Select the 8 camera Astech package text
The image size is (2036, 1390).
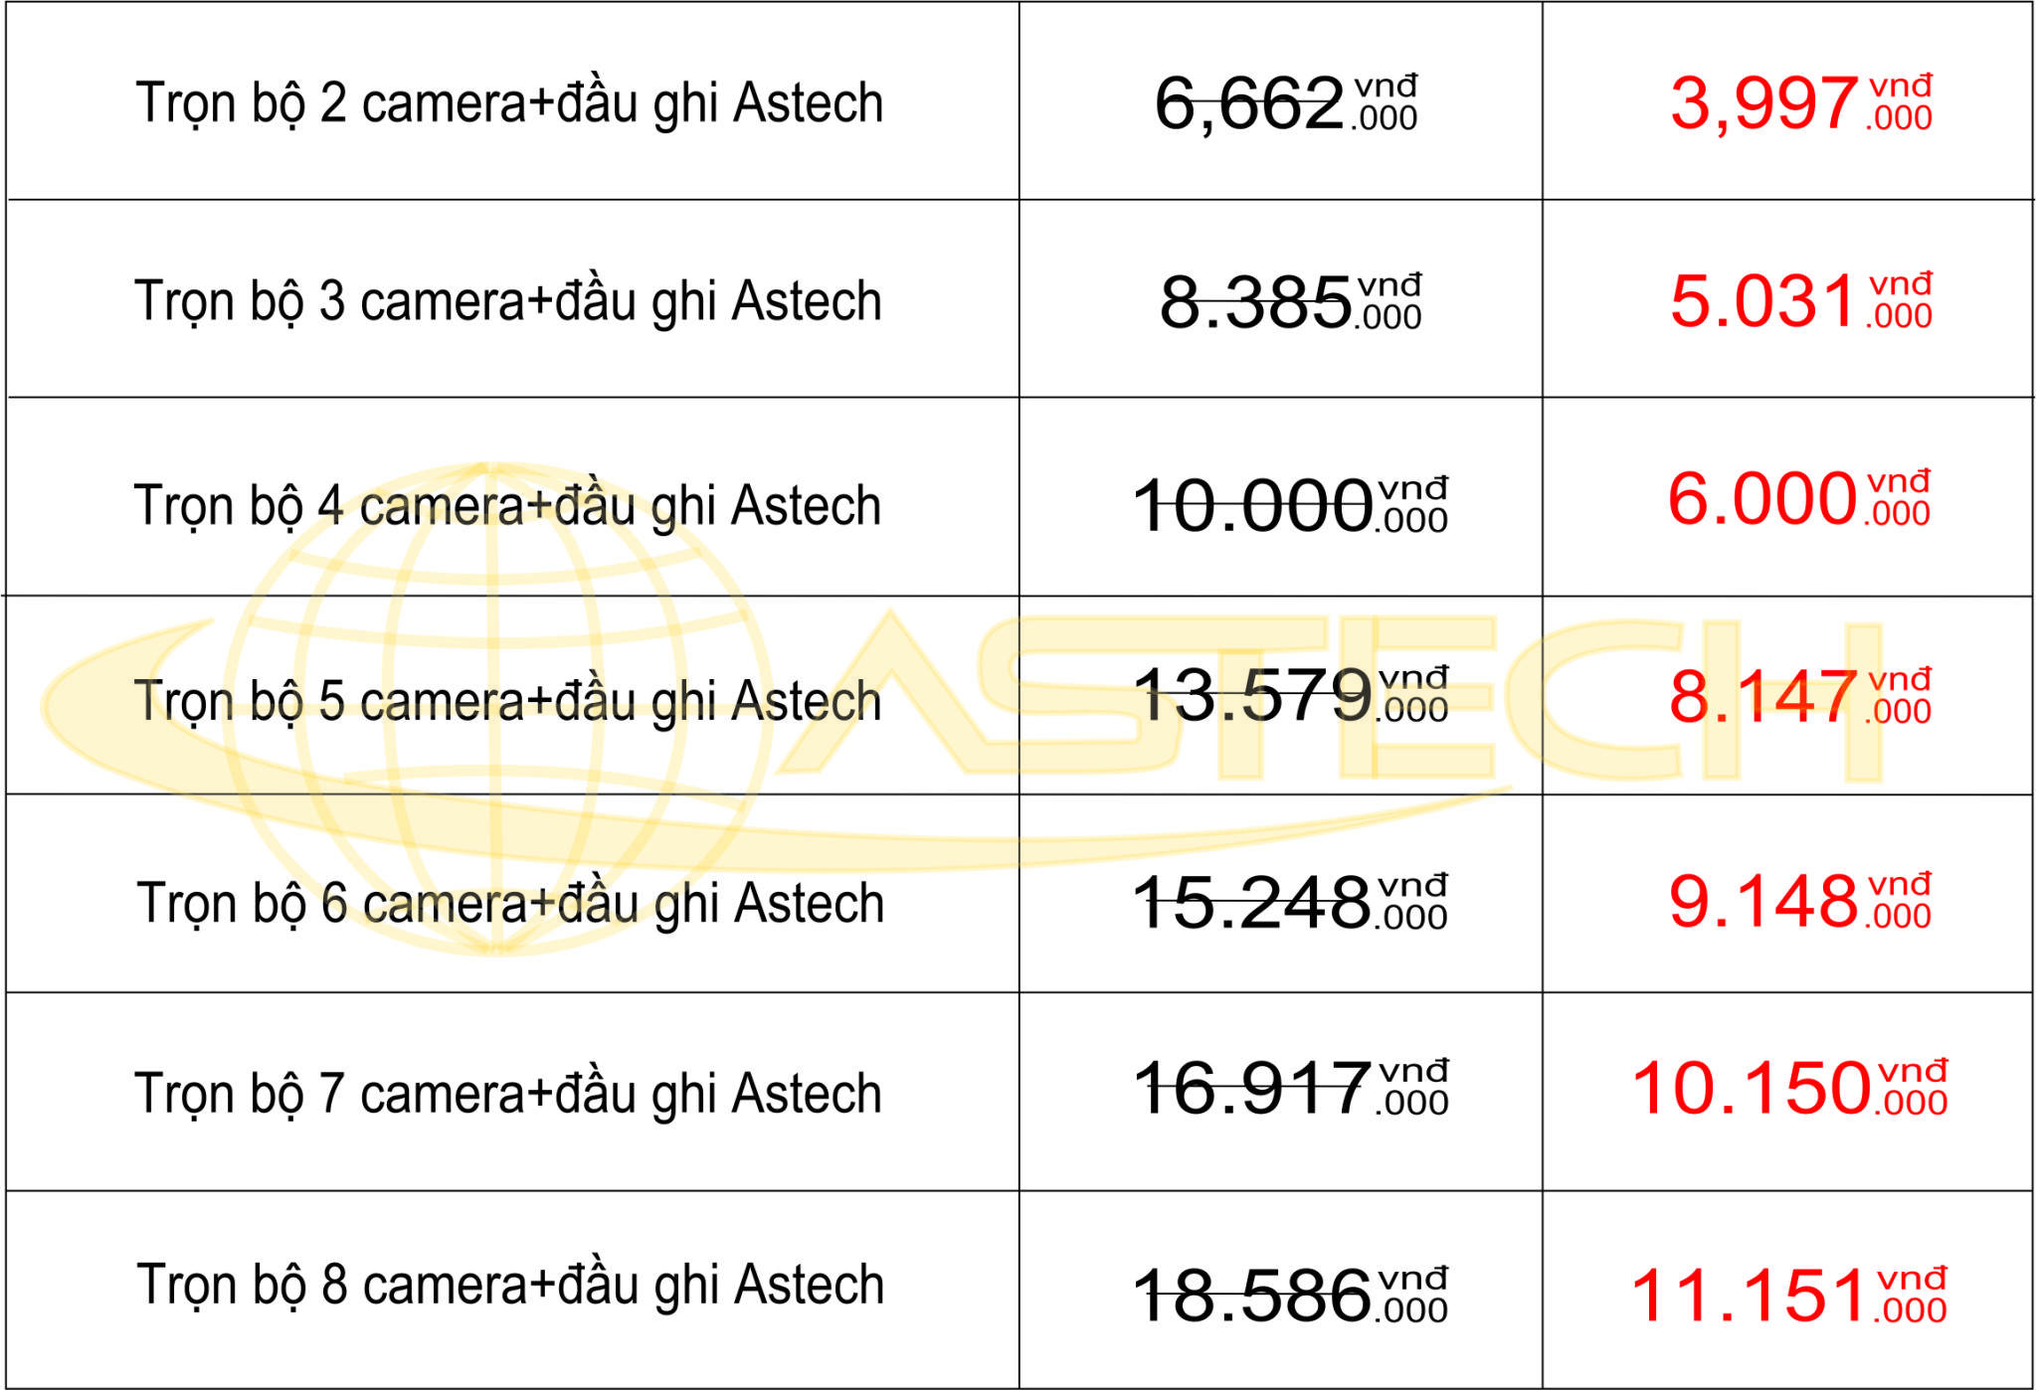point(510,1284)
